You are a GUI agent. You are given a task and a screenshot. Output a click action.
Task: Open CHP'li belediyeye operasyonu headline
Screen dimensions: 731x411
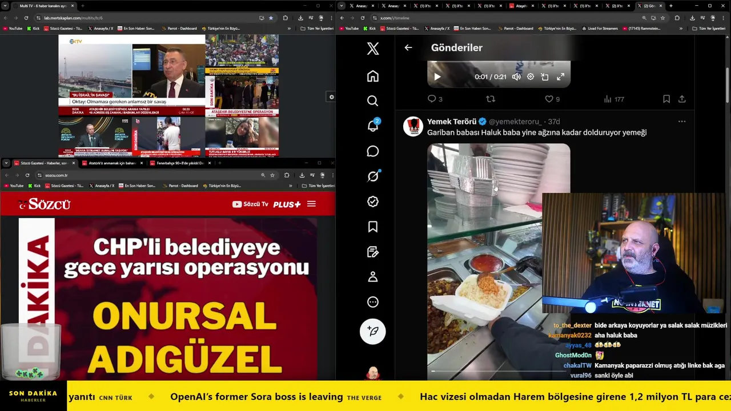pyautogui.click(x=186, y=257)
